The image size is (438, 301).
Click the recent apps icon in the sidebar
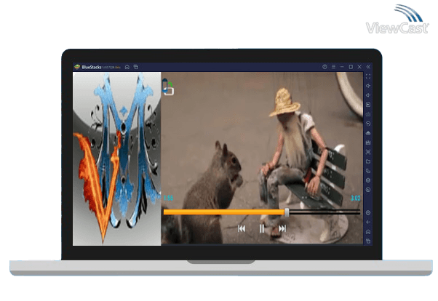click(x=368, y=241)
